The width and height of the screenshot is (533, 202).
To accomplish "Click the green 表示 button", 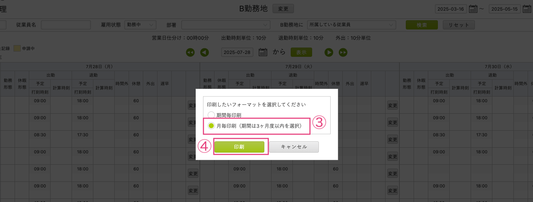I will click(x=301, y=52).
